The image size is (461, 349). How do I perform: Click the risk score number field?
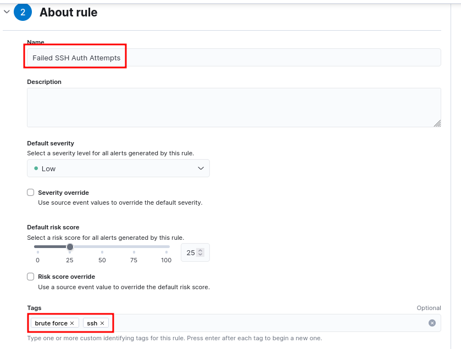click(191, 253)
